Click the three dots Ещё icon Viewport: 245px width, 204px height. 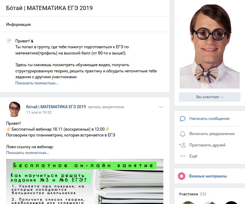[183, 156]
